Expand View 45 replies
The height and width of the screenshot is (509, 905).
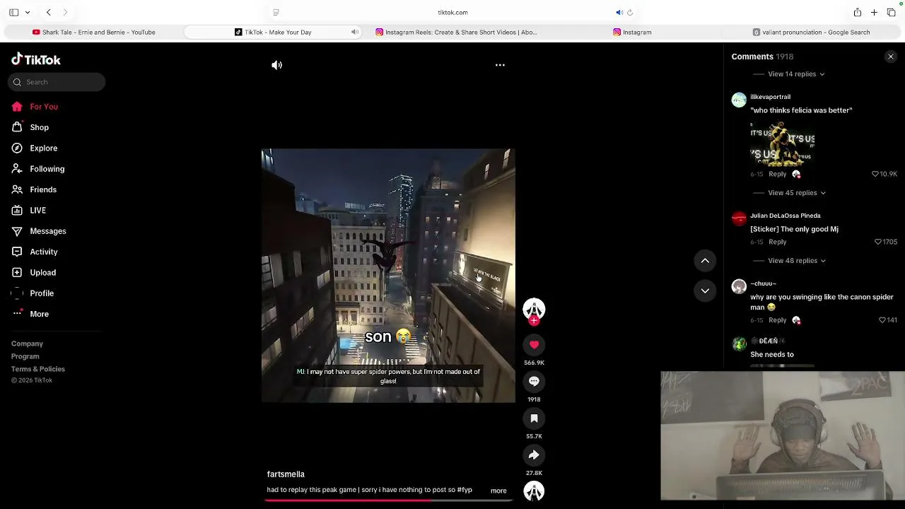point(796,193)
